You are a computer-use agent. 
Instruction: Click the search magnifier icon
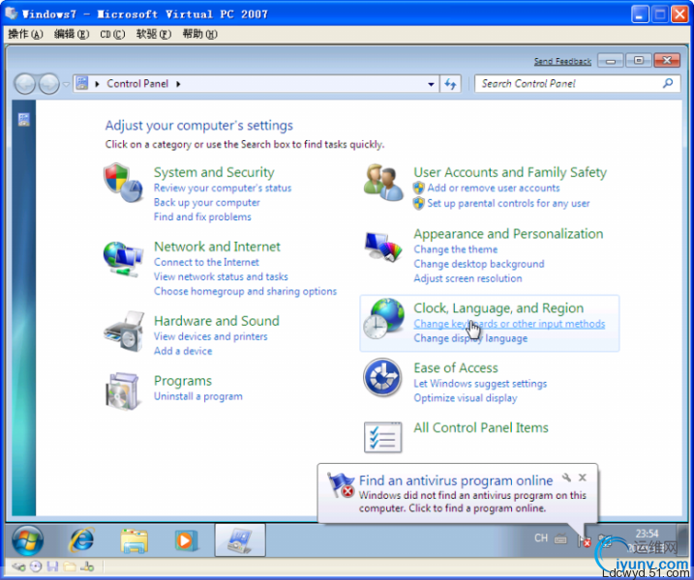click(x=668, y=83)
